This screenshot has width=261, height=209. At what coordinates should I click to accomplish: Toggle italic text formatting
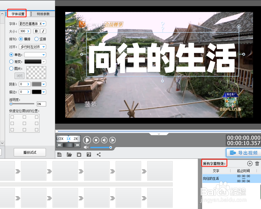click(43, 31)
